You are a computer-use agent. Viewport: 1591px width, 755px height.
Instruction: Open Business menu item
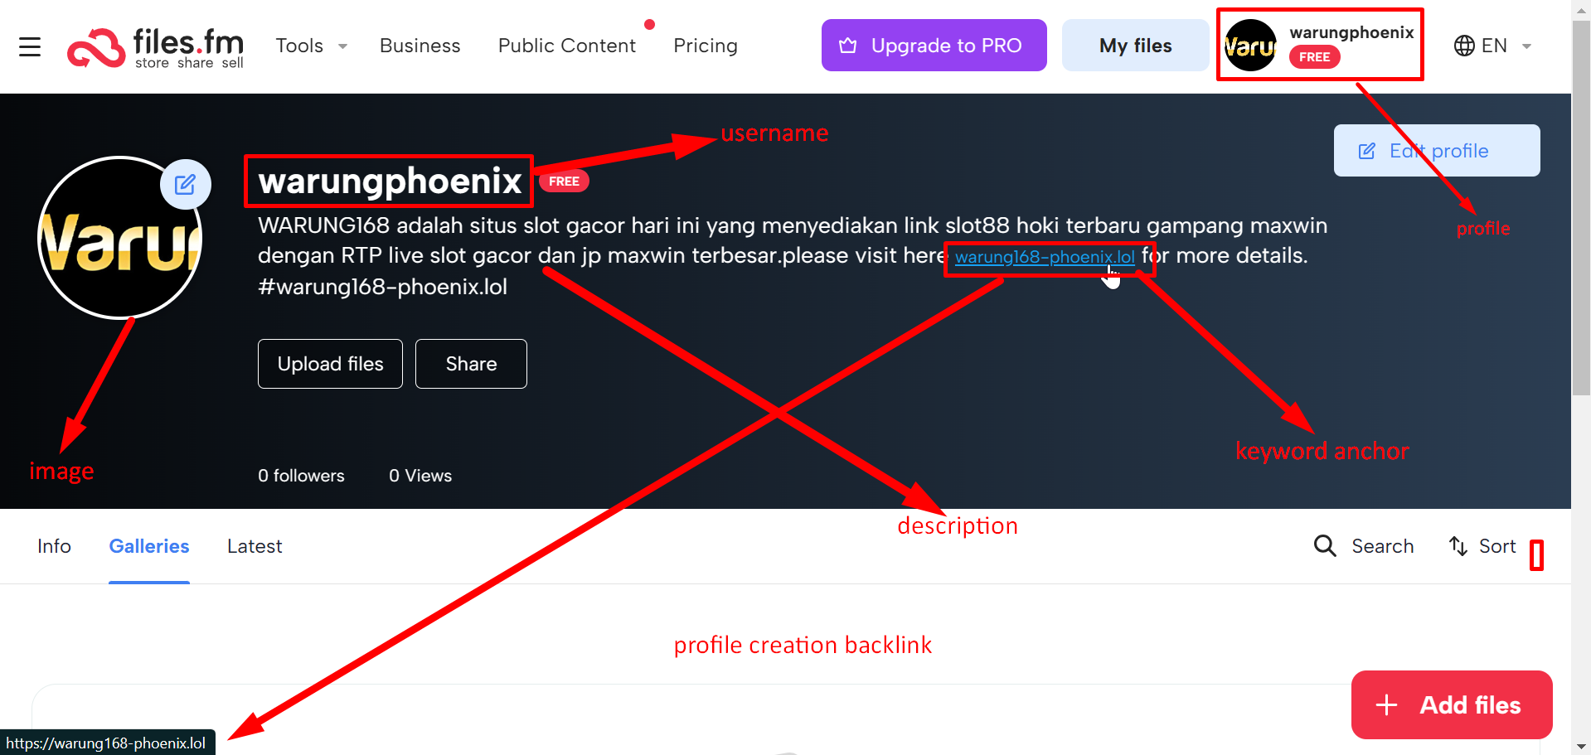pyautogui.click(x=420, y=46)
